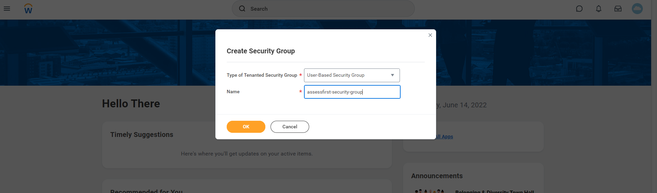Close the Create Security Group dialog
This screenshot has height=193, width=657.
430,35
